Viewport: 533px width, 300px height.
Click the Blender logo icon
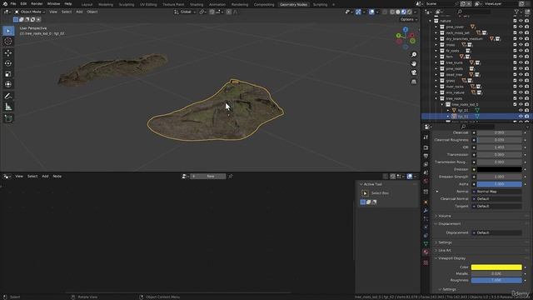tap(5, 3)
